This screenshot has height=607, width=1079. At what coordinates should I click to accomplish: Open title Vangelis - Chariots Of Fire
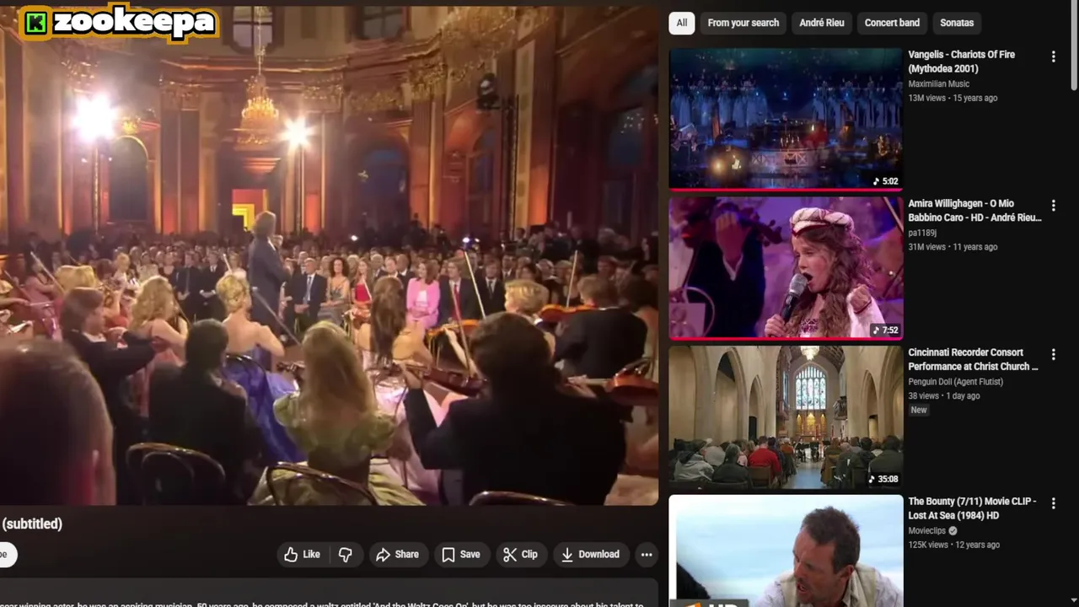click(x=961, y=62)
